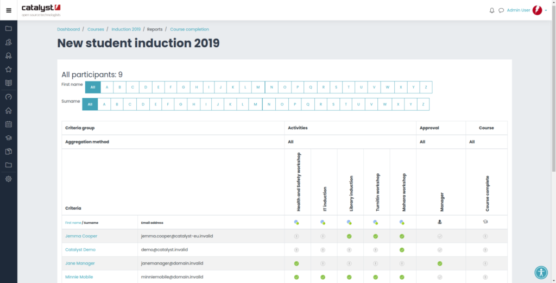Expand the Admin User menu arrow
Viewport: 556px width, 283px height.
coord(546,10)
